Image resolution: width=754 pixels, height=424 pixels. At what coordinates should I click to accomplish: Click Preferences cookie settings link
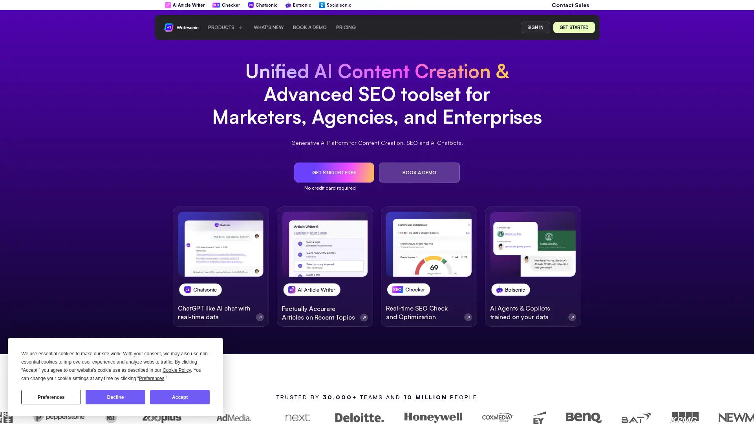[x=152, y=378]
